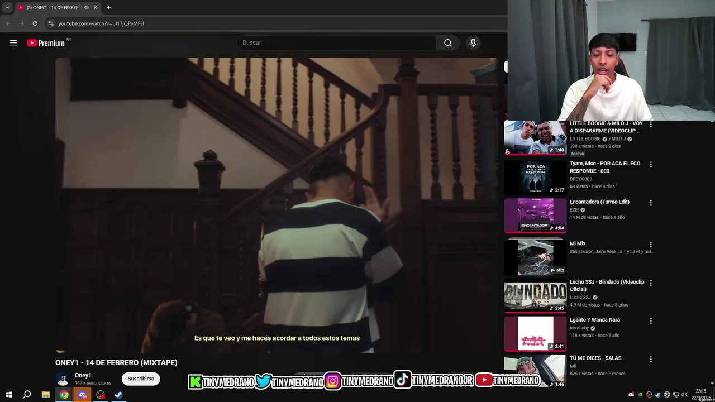Open options for POR ACA EL ECO RESPONDE video
The width and height of the screenshot is (715, 402).
[651, 165]
